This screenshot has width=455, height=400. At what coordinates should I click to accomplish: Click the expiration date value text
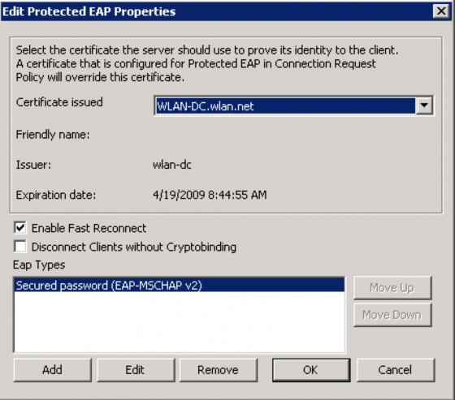[x=210, y=195]
